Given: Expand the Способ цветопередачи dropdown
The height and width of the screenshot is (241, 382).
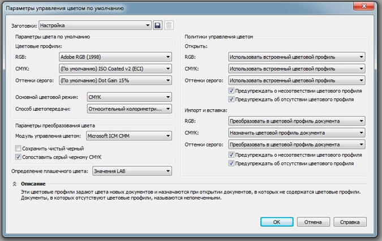Looking at the screenshot, I should pyautogui.click(x=129, y=108).
